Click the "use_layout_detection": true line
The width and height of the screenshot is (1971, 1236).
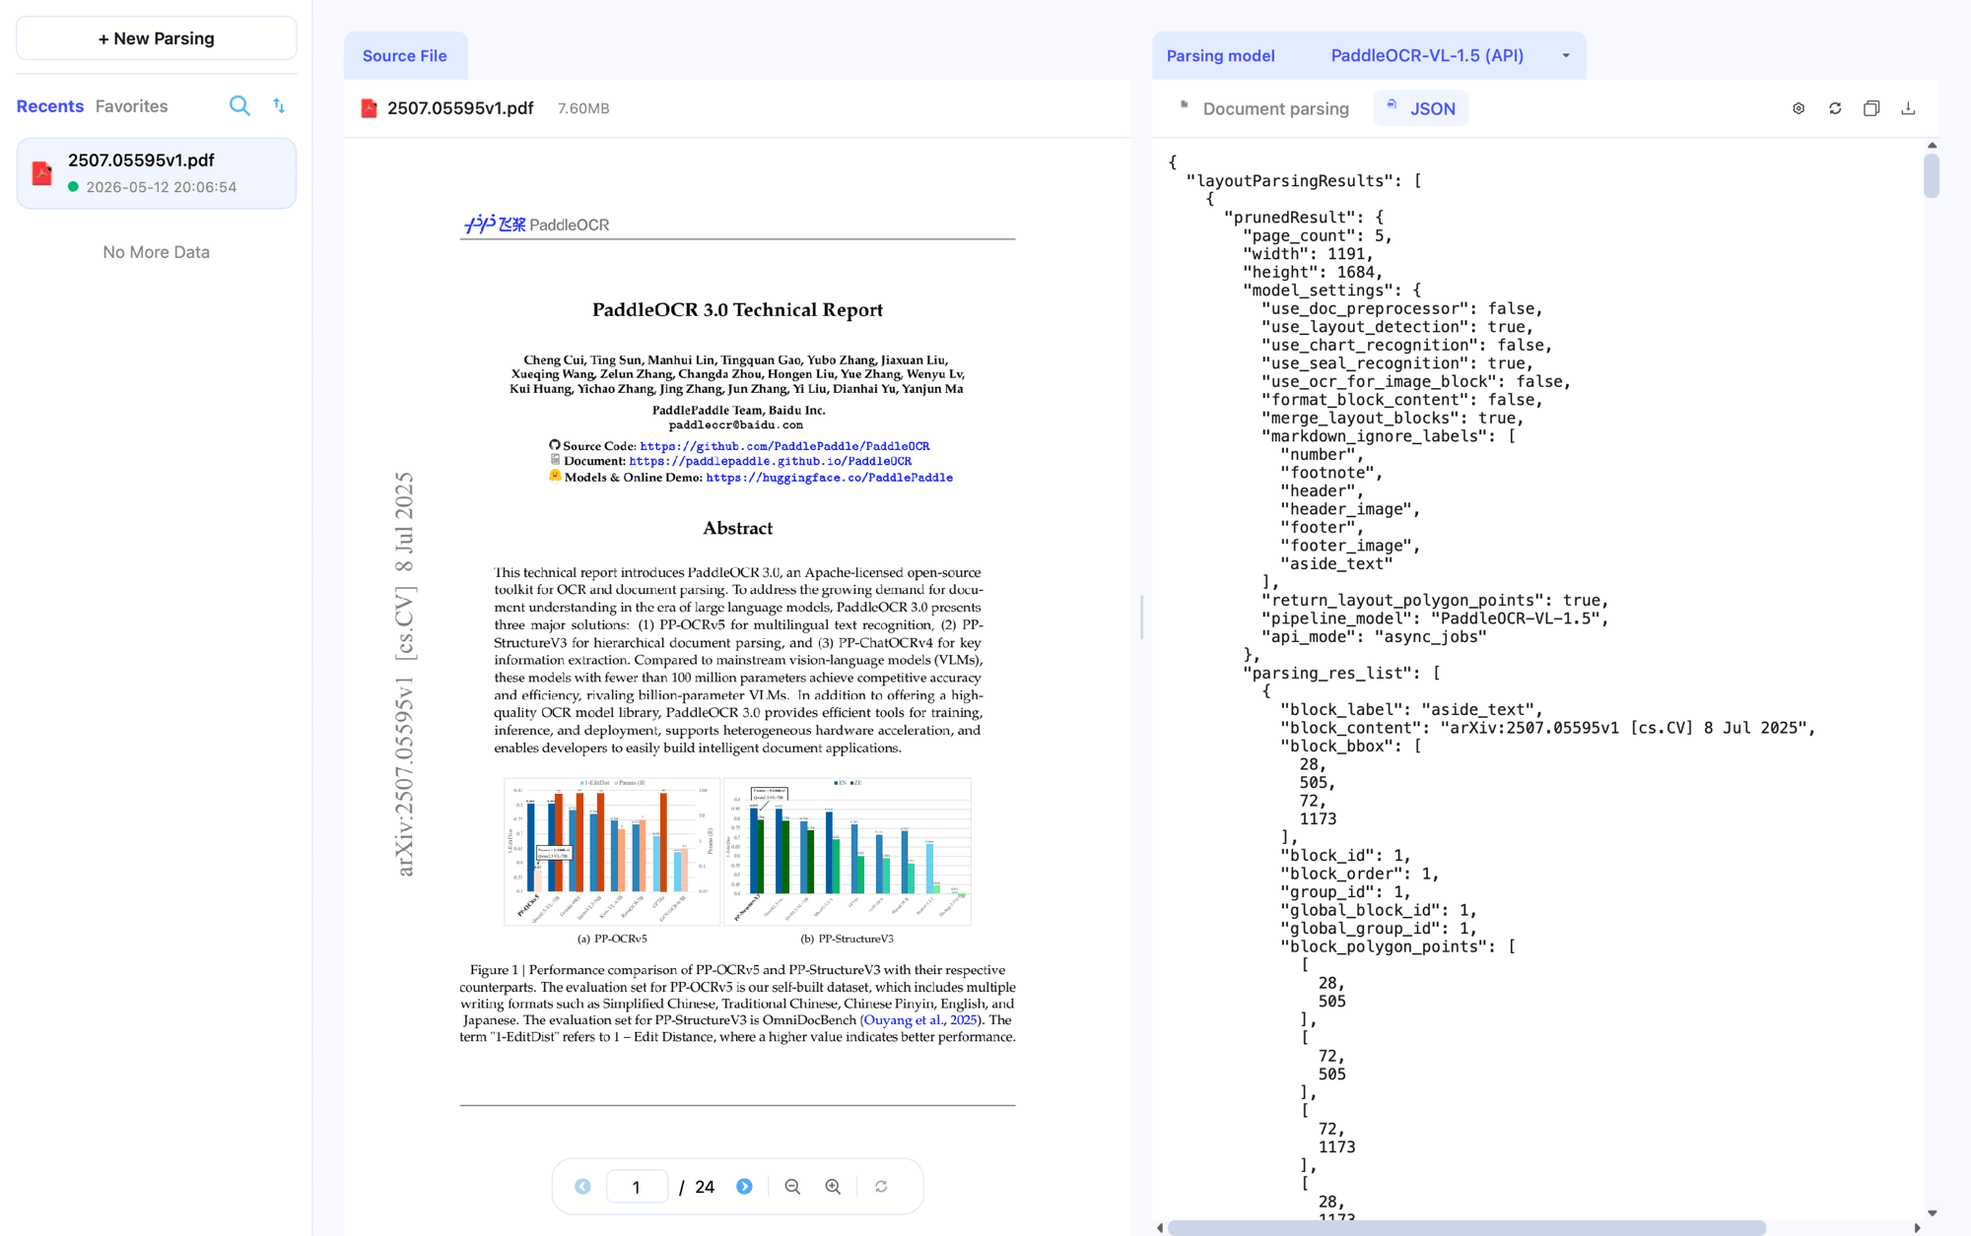[x=1397, y=327]
